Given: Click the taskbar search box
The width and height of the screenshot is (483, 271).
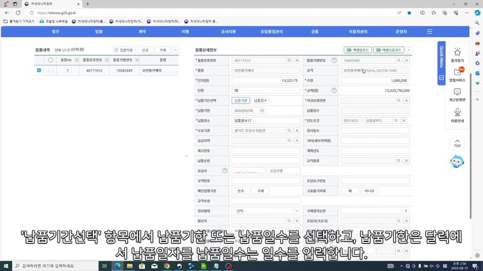Looking at the screenshot, I should tap(56, 266).
